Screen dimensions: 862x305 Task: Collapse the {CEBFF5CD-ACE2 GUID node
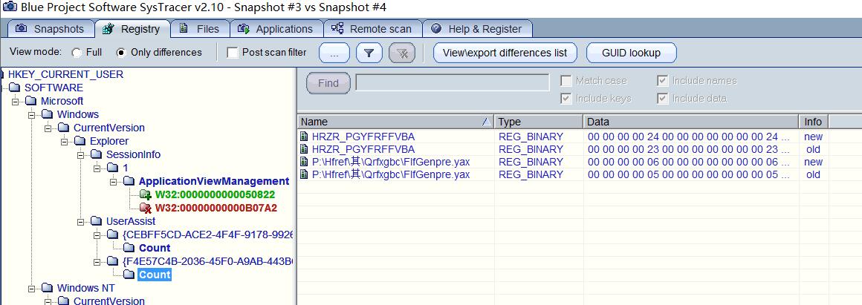(x=97, y=235)
